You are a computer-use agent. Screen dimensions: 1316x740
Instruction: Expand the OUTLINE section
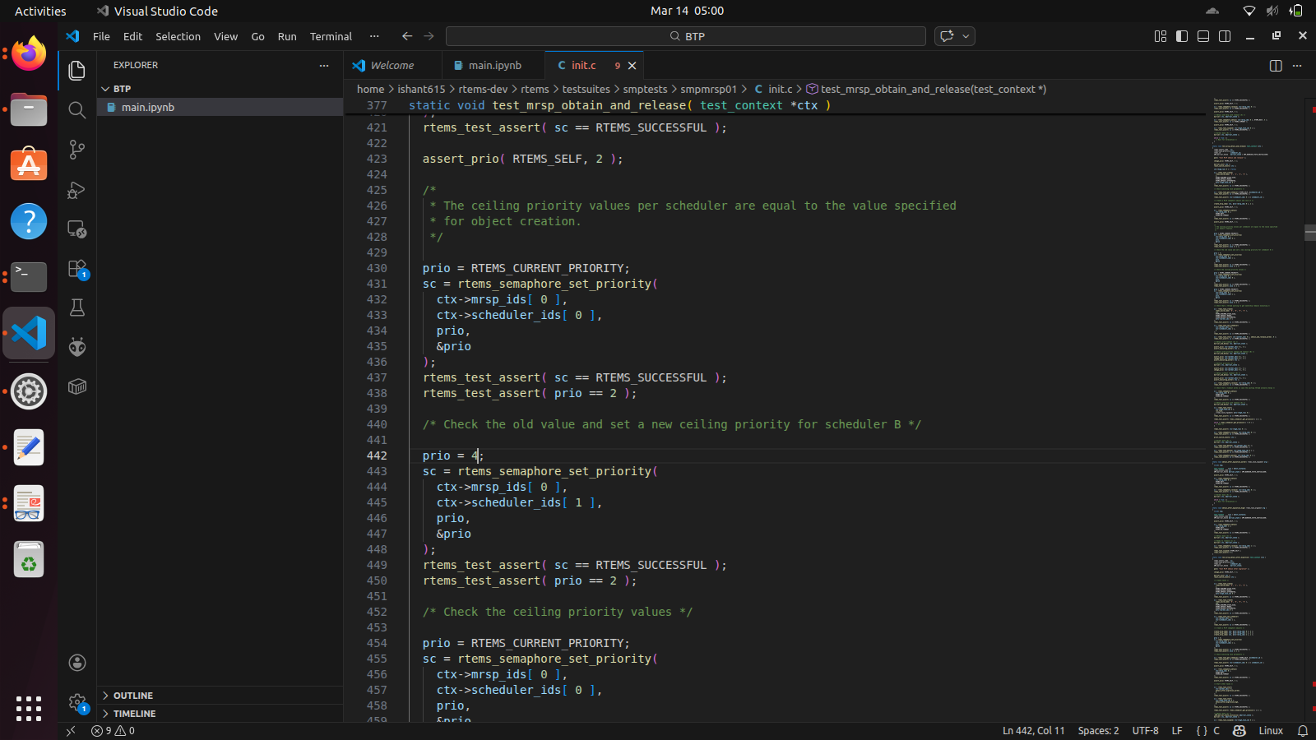(132, 696)
